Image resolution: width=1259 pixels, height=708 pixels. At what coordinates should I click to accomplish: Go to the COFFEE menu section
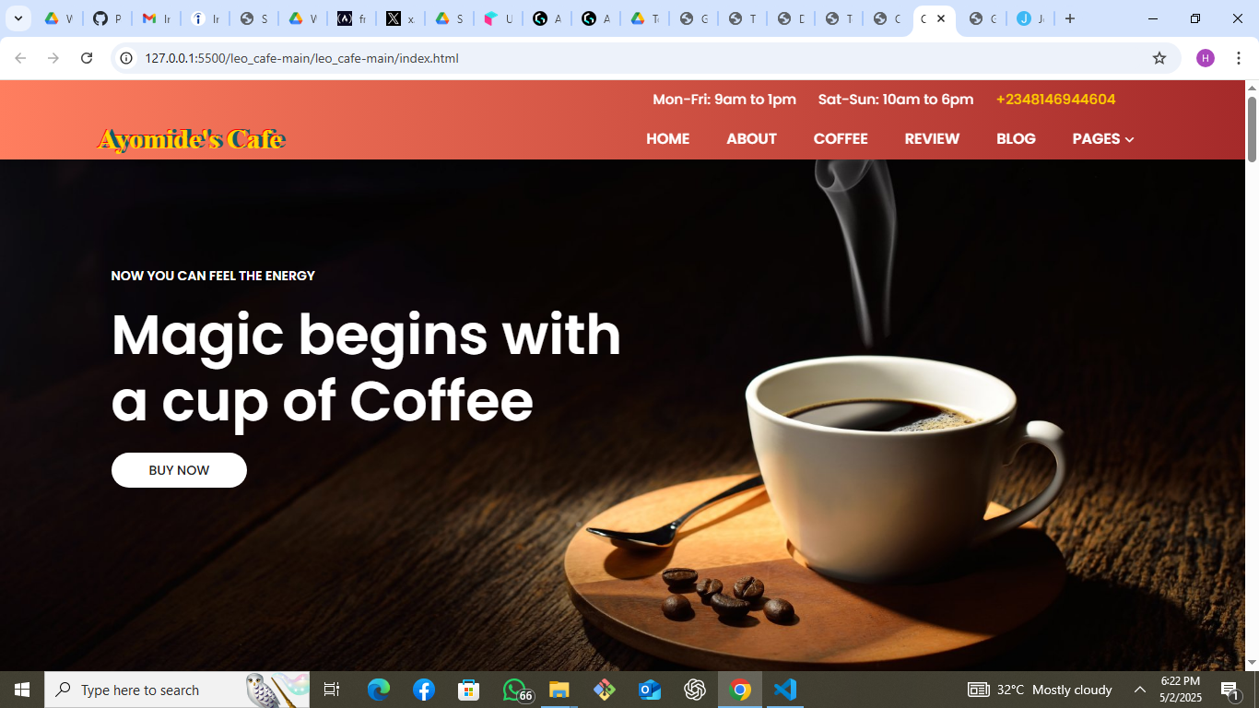coord(840,138)
